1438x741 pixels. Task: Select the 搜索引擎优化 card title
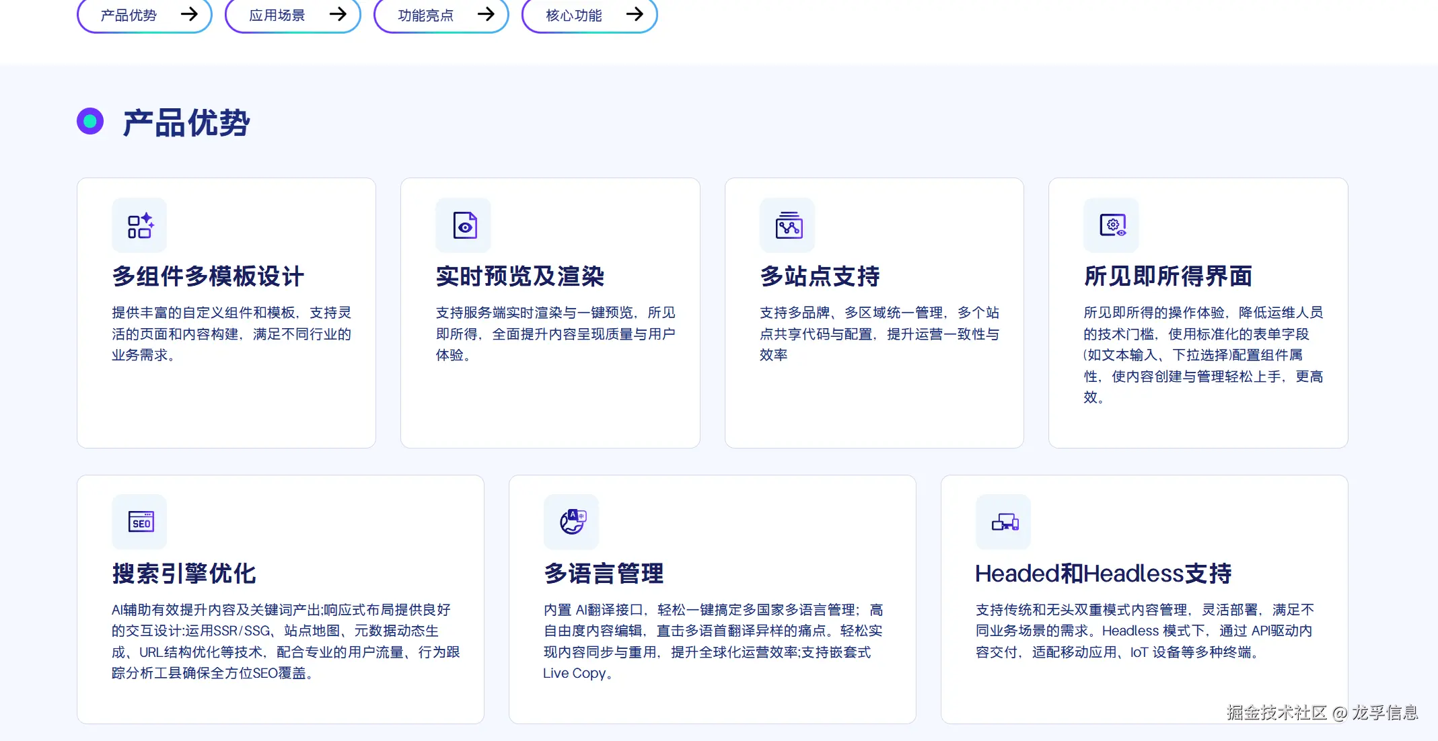click(x=184, y=574)
